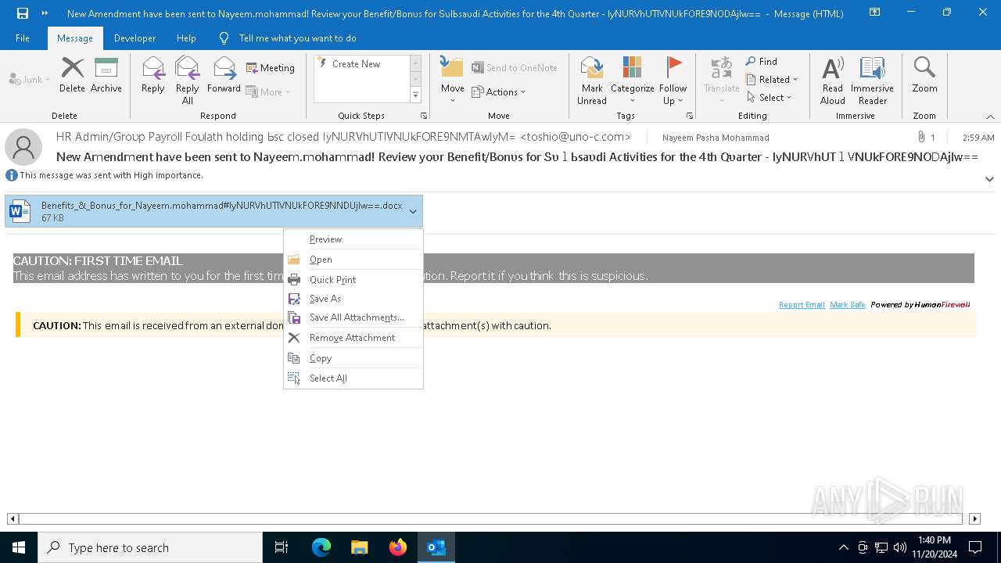This screenshot has height=563, width=1001.
Task: Open the Quick Access Toolbar customize arrow
Action: point(45,13)
